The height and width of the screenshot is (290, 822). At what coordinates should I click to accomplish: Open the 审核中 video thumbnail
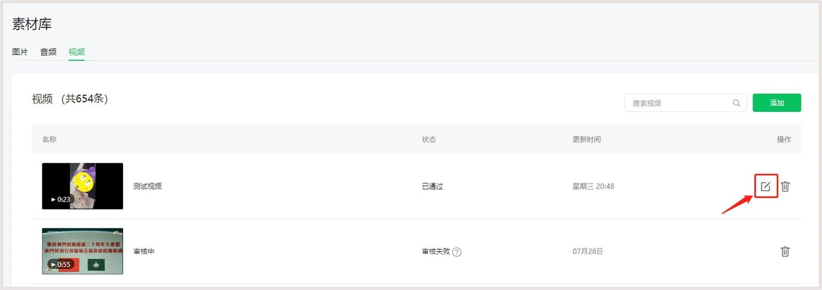pyautogui.click(x=83, y=251)
